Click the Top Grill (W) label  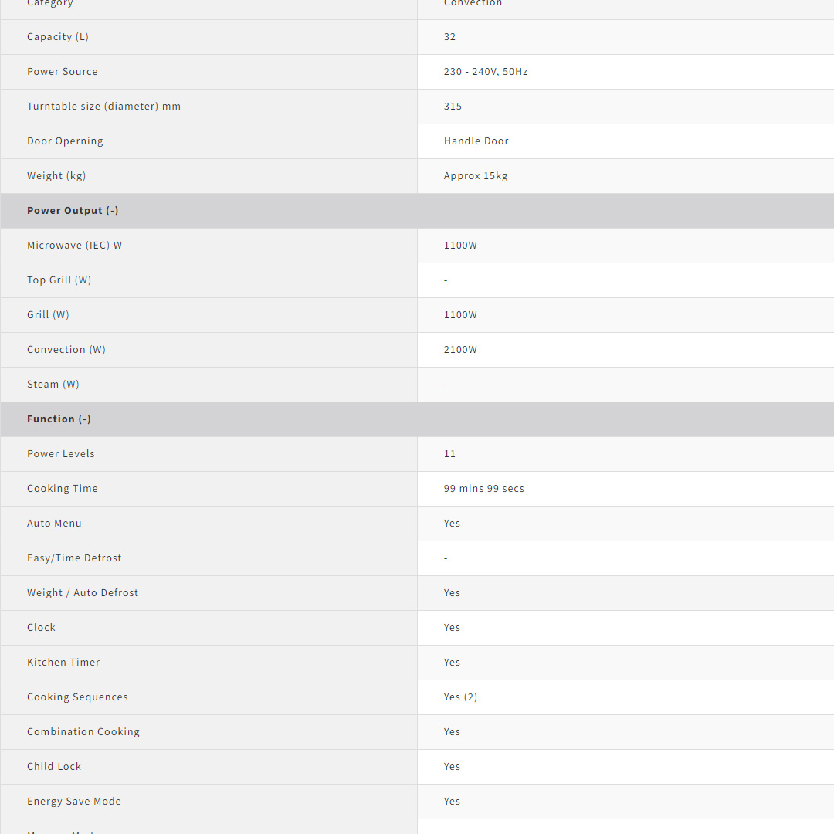(x=59, y=280)
